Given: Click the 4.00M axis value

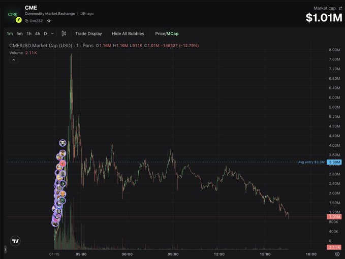Looking at the screenshot, I should tap(334, 145).
